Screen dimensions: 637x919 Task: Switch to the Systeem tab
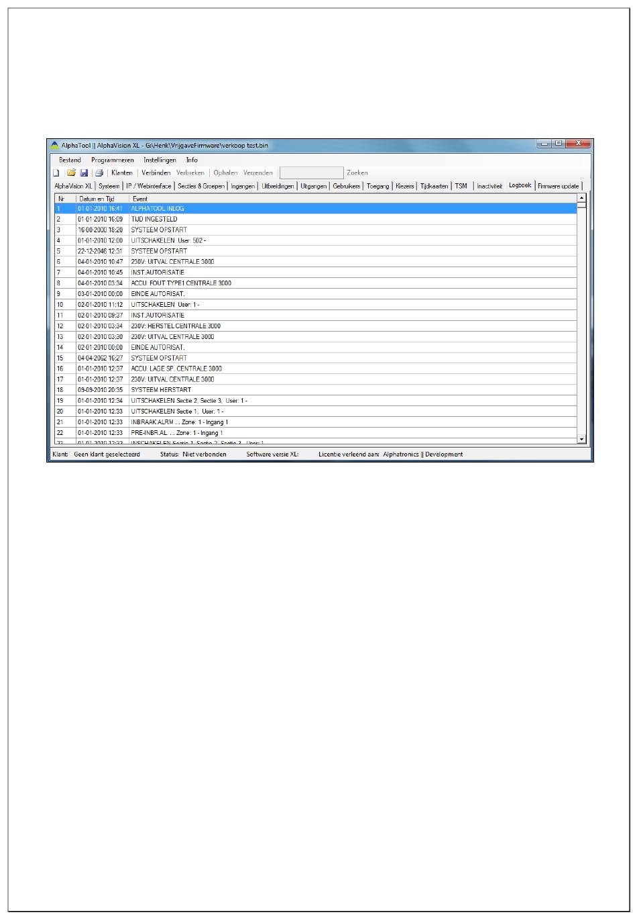(109, 186)
